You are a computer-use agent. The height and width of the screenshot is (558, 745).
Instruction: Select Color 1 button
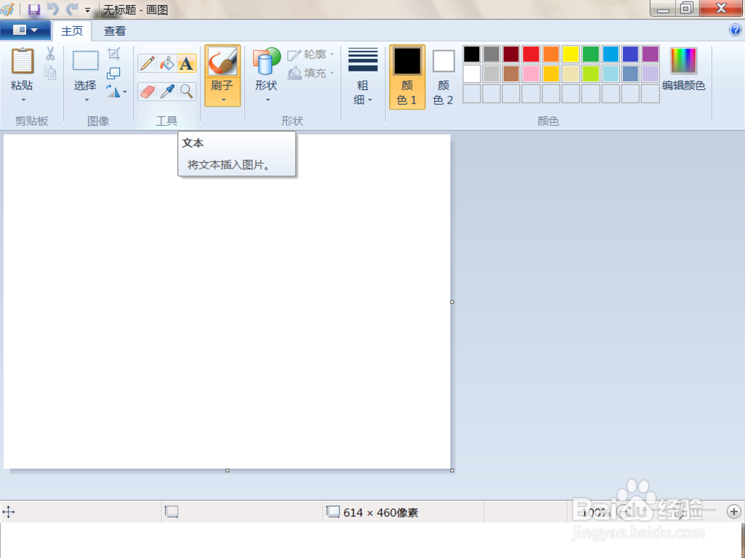[408, 77]
